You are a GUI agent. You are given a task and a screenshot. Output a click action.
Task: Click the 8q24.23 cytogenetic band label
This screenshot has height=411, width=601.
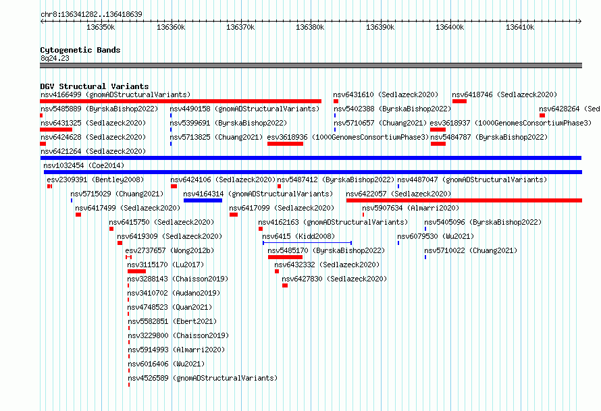[55, 58]
